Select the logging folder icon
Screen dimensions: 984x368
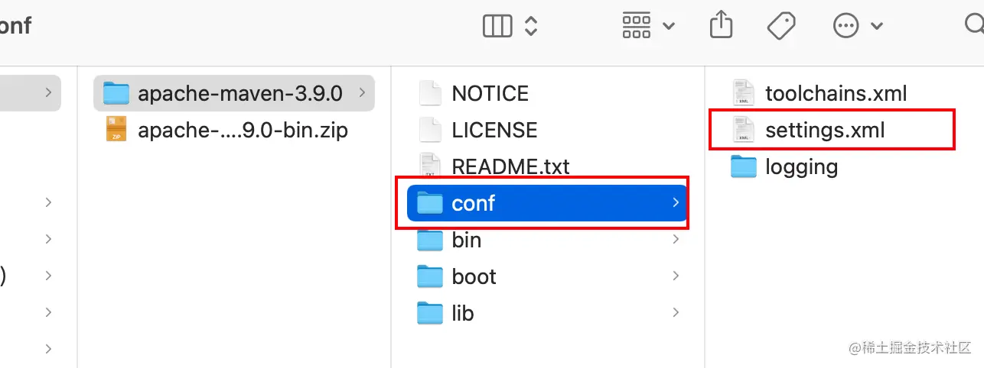[744, 166]
